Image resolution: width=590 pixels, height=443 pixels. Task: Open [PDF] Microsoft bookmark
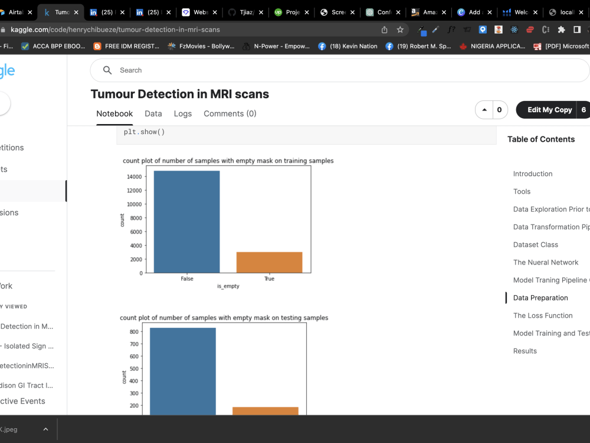click(x=562, y=46)
